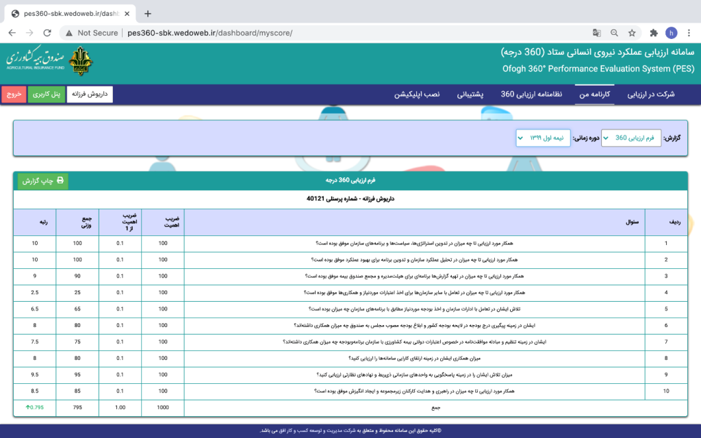The image size is (701, 438).
Task: Open Chrome profile avatar 'h'
Action: click(671, 33)
